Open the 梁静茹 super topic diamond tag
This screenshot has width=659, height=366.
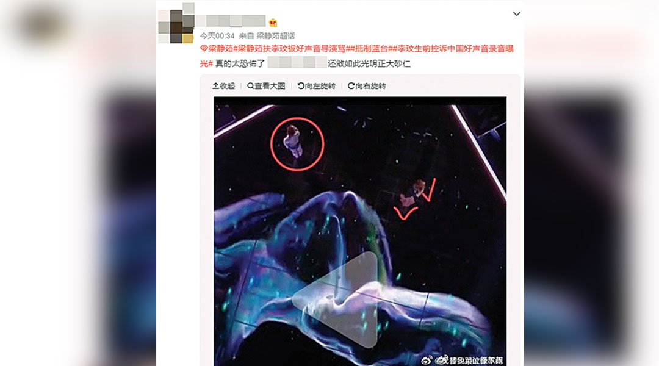[216, 49]
